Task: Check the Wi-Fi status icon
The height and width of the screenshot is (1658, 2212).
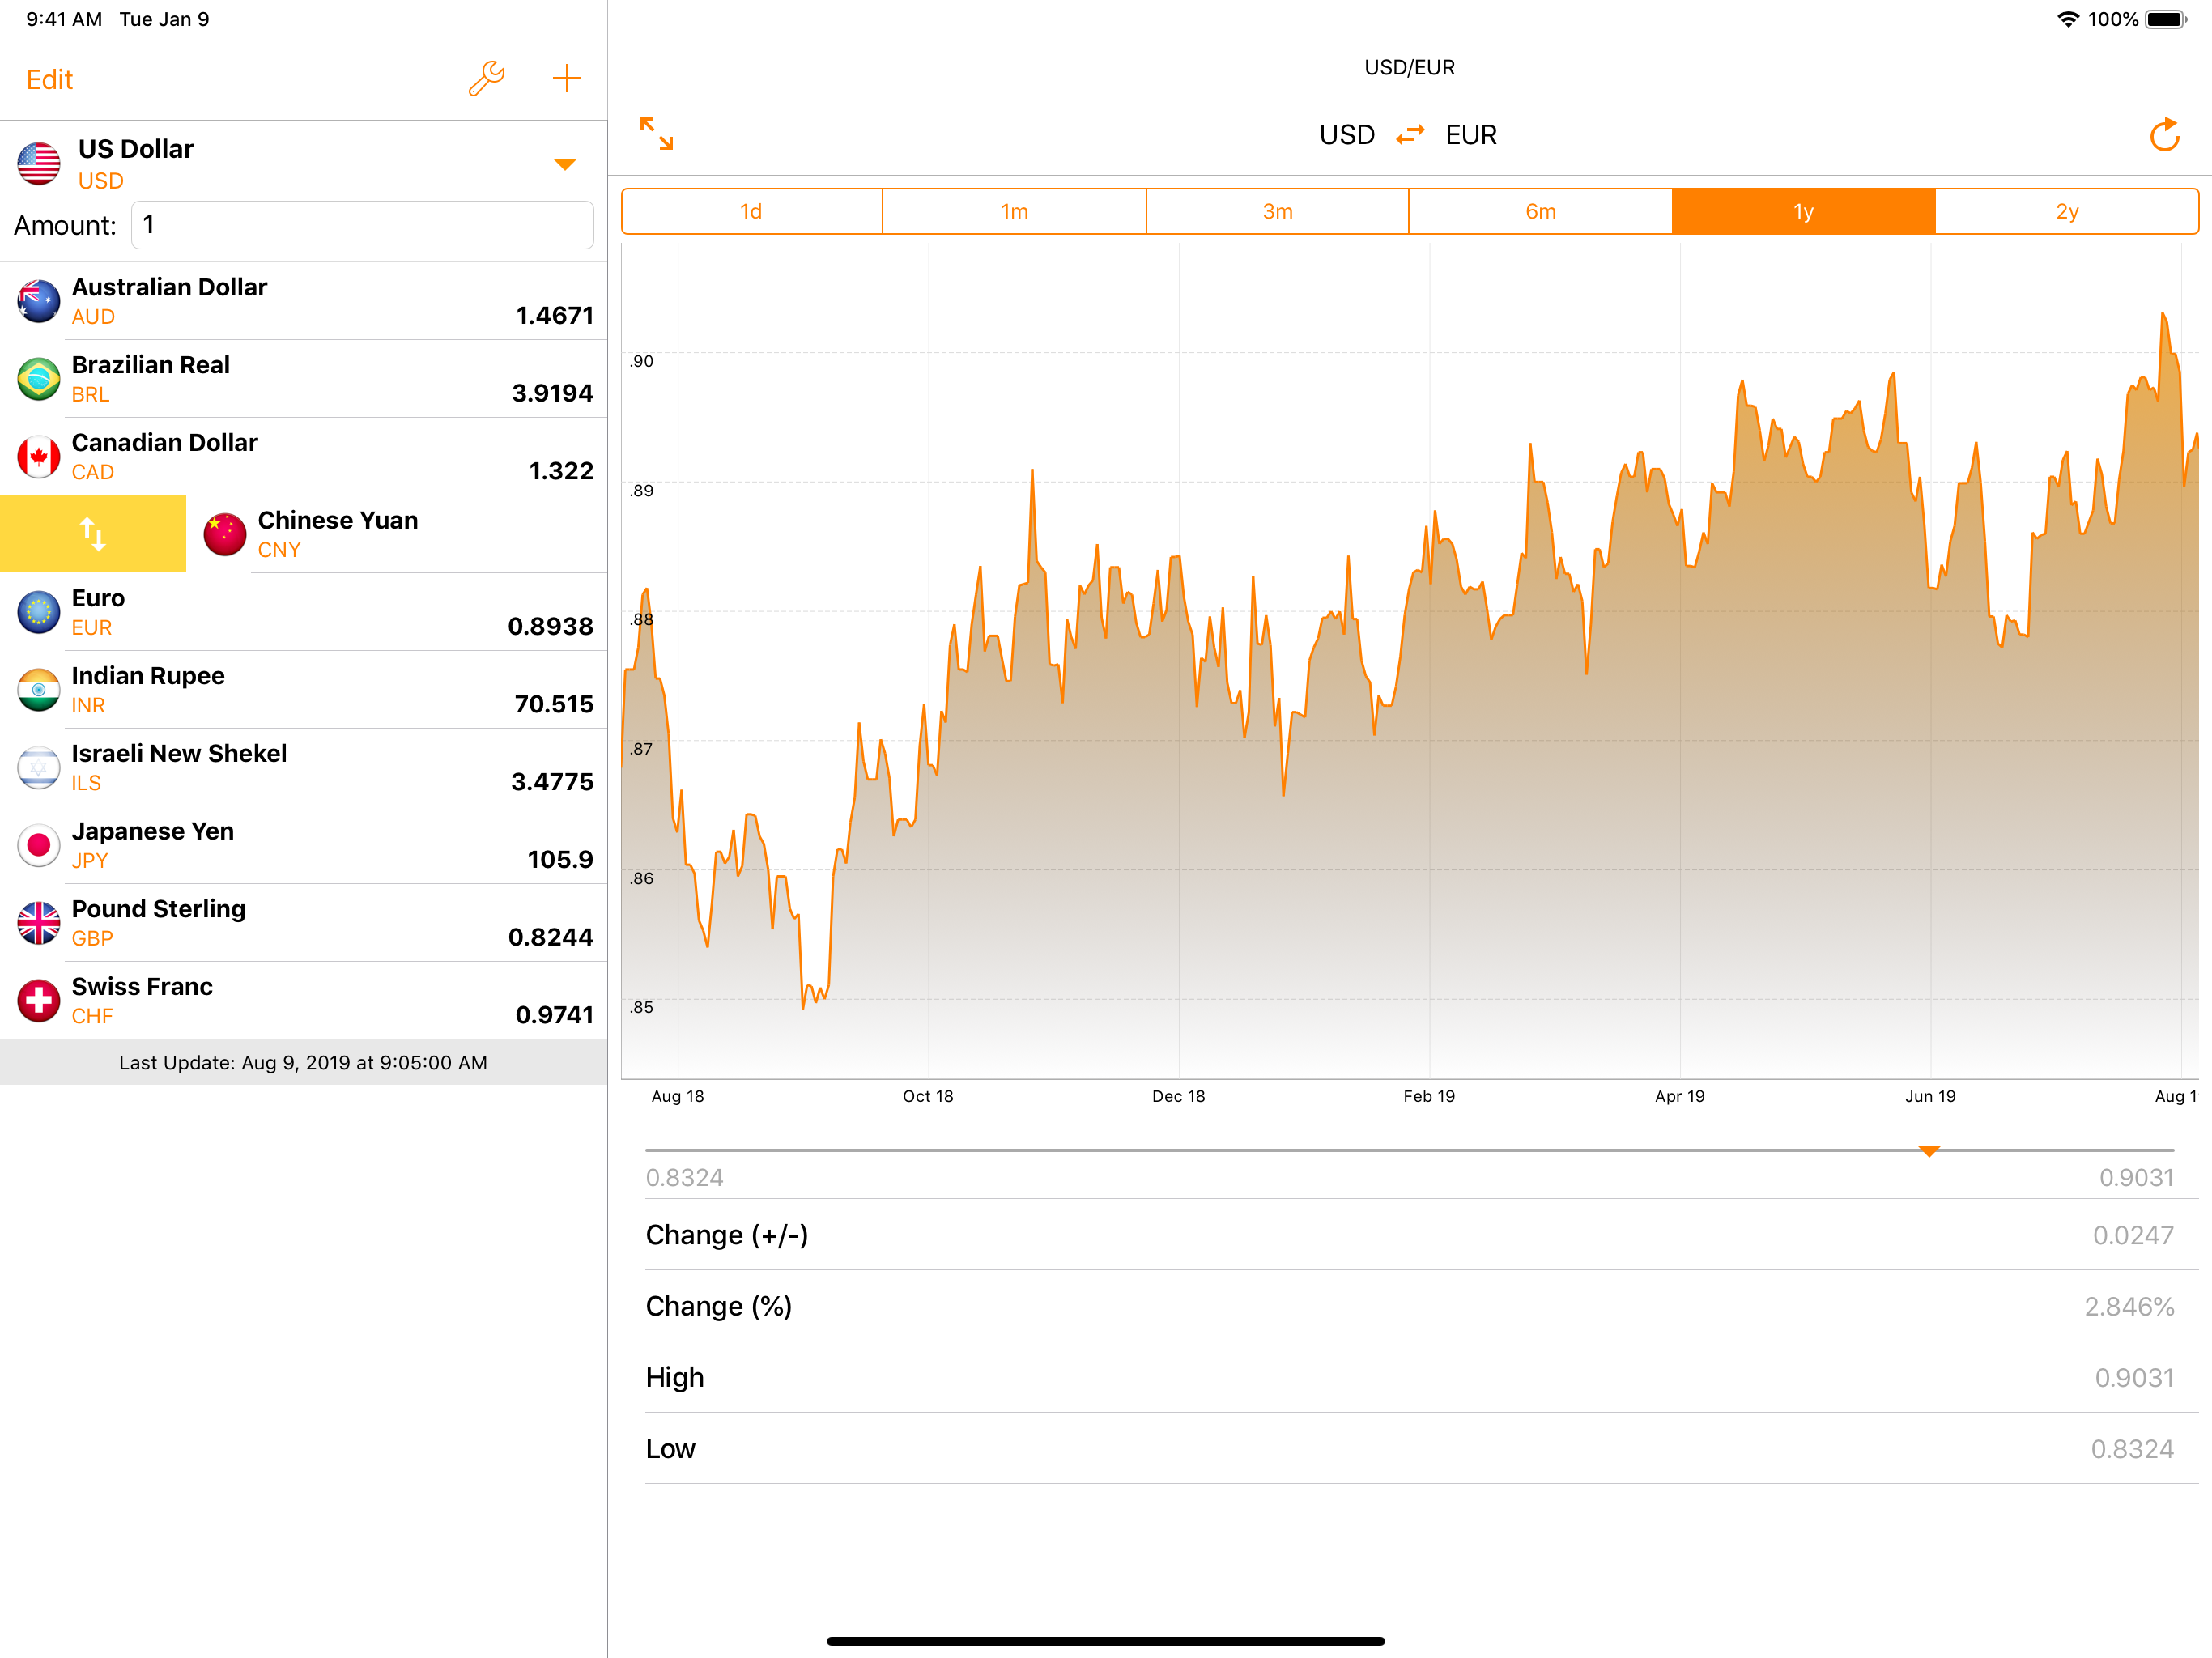Action: click(x=2068, y=19)
